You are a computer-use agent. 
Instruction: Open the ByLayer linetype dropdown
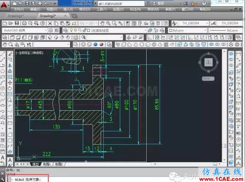pos(225,31)
